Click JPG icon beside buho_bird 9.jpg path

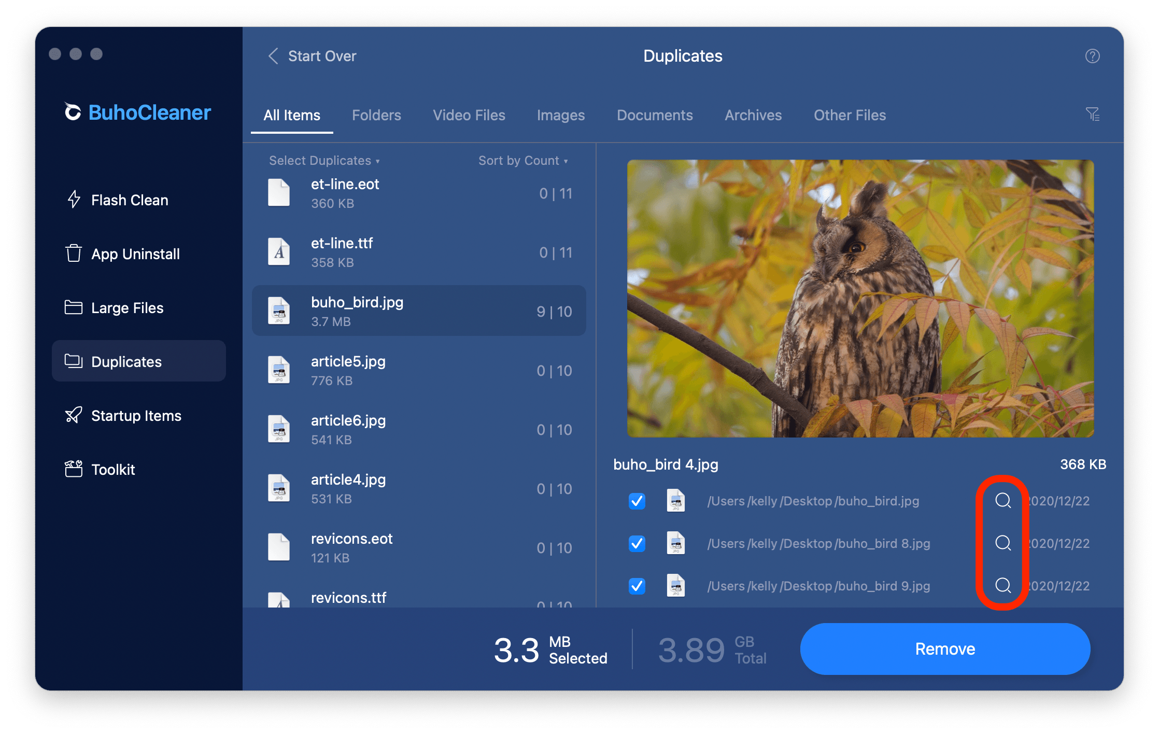coord(675,586)
